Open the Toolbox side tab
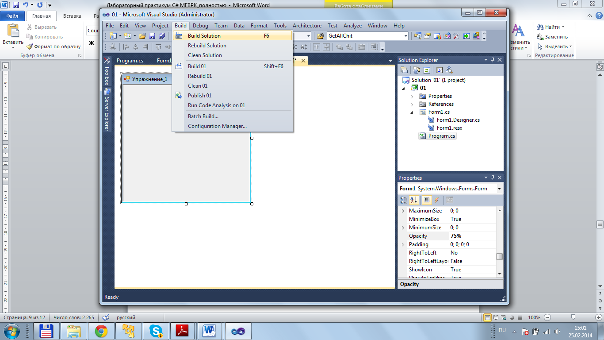The image size is (604, 340). click(x=107, y=72)
